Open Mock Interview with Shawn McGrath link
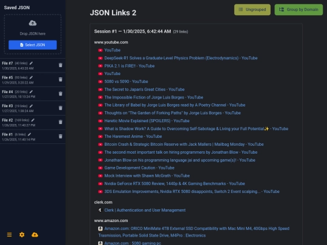Image resolution: width=327 pixels, height=245 pixels. [x=147, y=176]
